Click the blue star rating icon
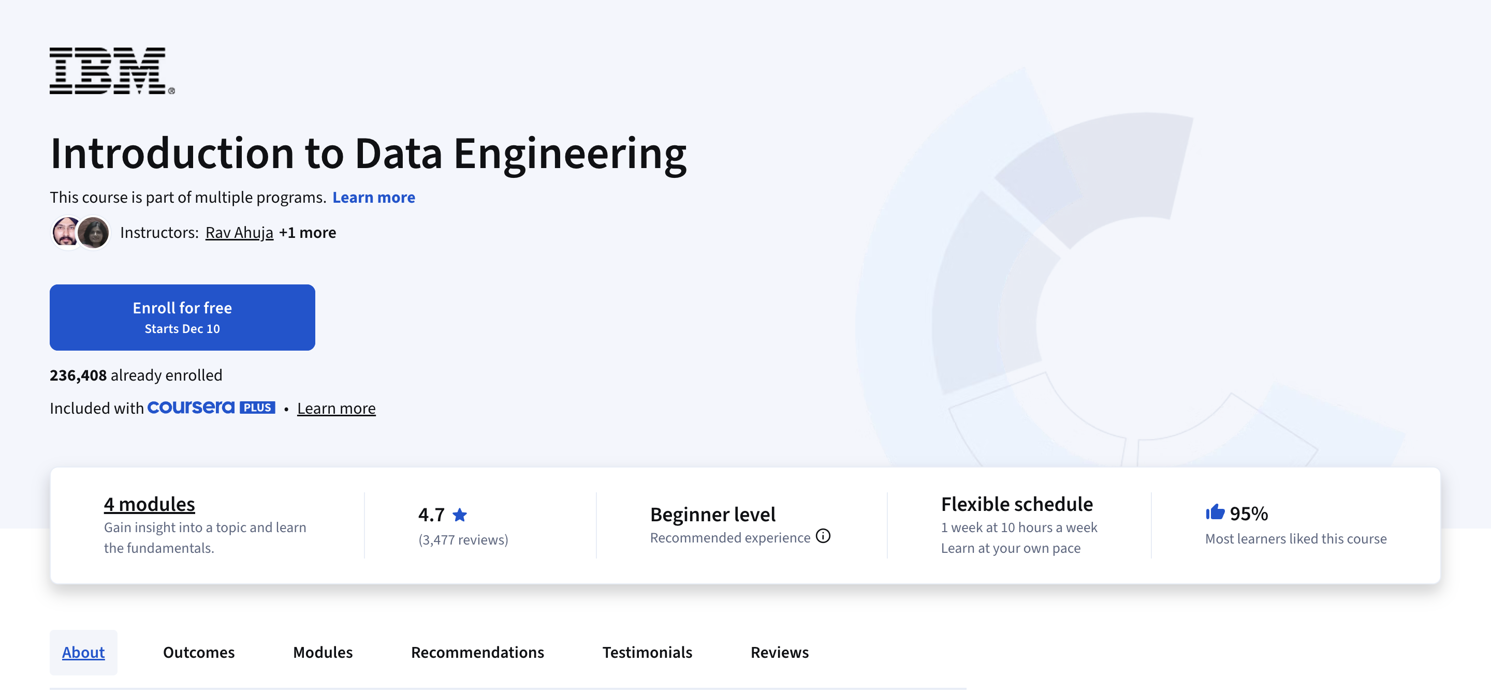1491x694 pixels. (x=460, y=514)
